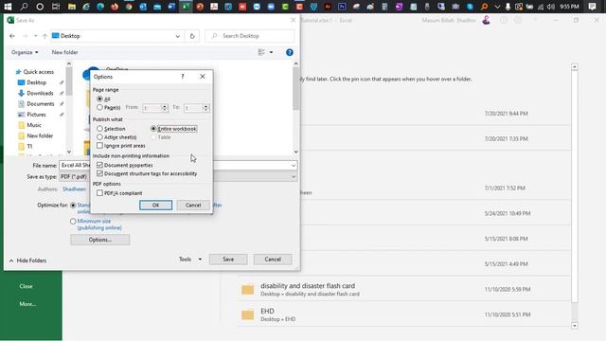Screen dimensions: 606x341
Task: Open Adobe Illustrator from taskbar
Action: 328,7
